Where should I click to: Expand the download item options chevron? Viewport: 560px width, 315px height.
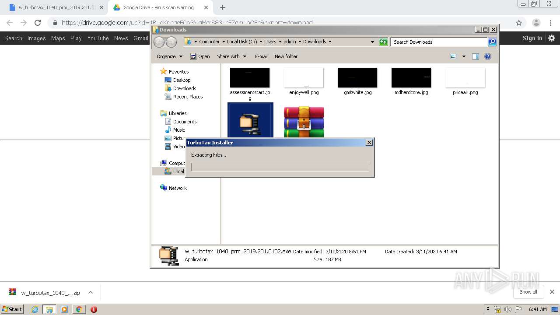click(x=91, y=293)
